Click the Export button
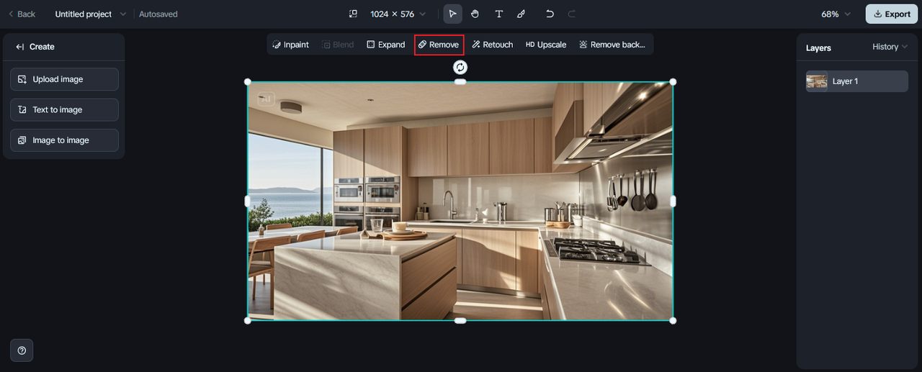 pyautogui.click(x=892, y=14)
